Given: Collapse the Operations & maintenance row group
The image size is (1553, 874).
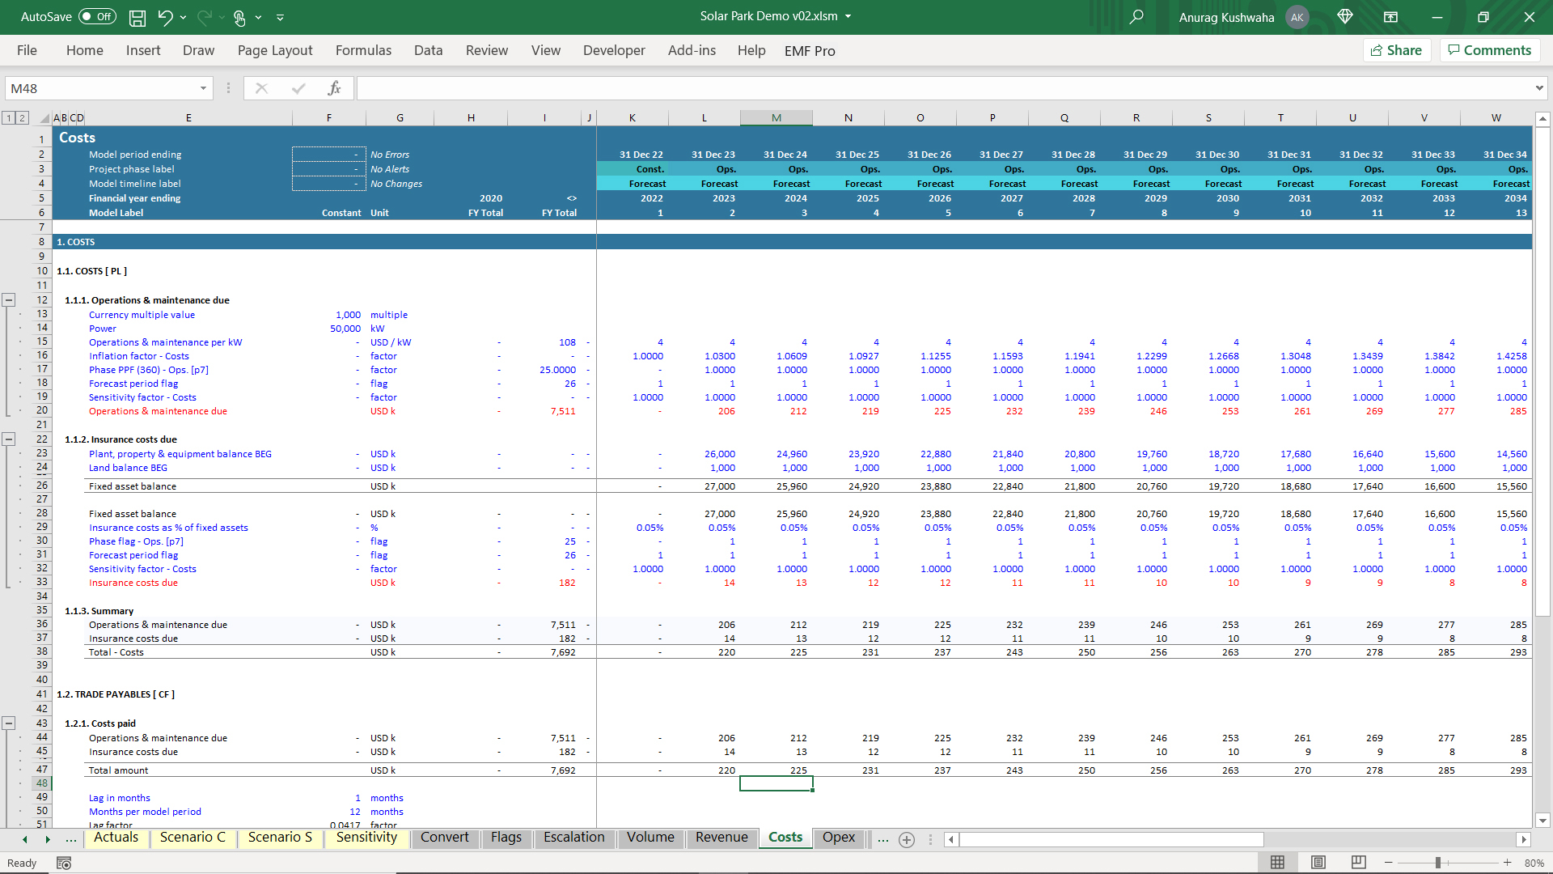Looking at the screenshot, I should pyautogui.click(x=9, y=300).
